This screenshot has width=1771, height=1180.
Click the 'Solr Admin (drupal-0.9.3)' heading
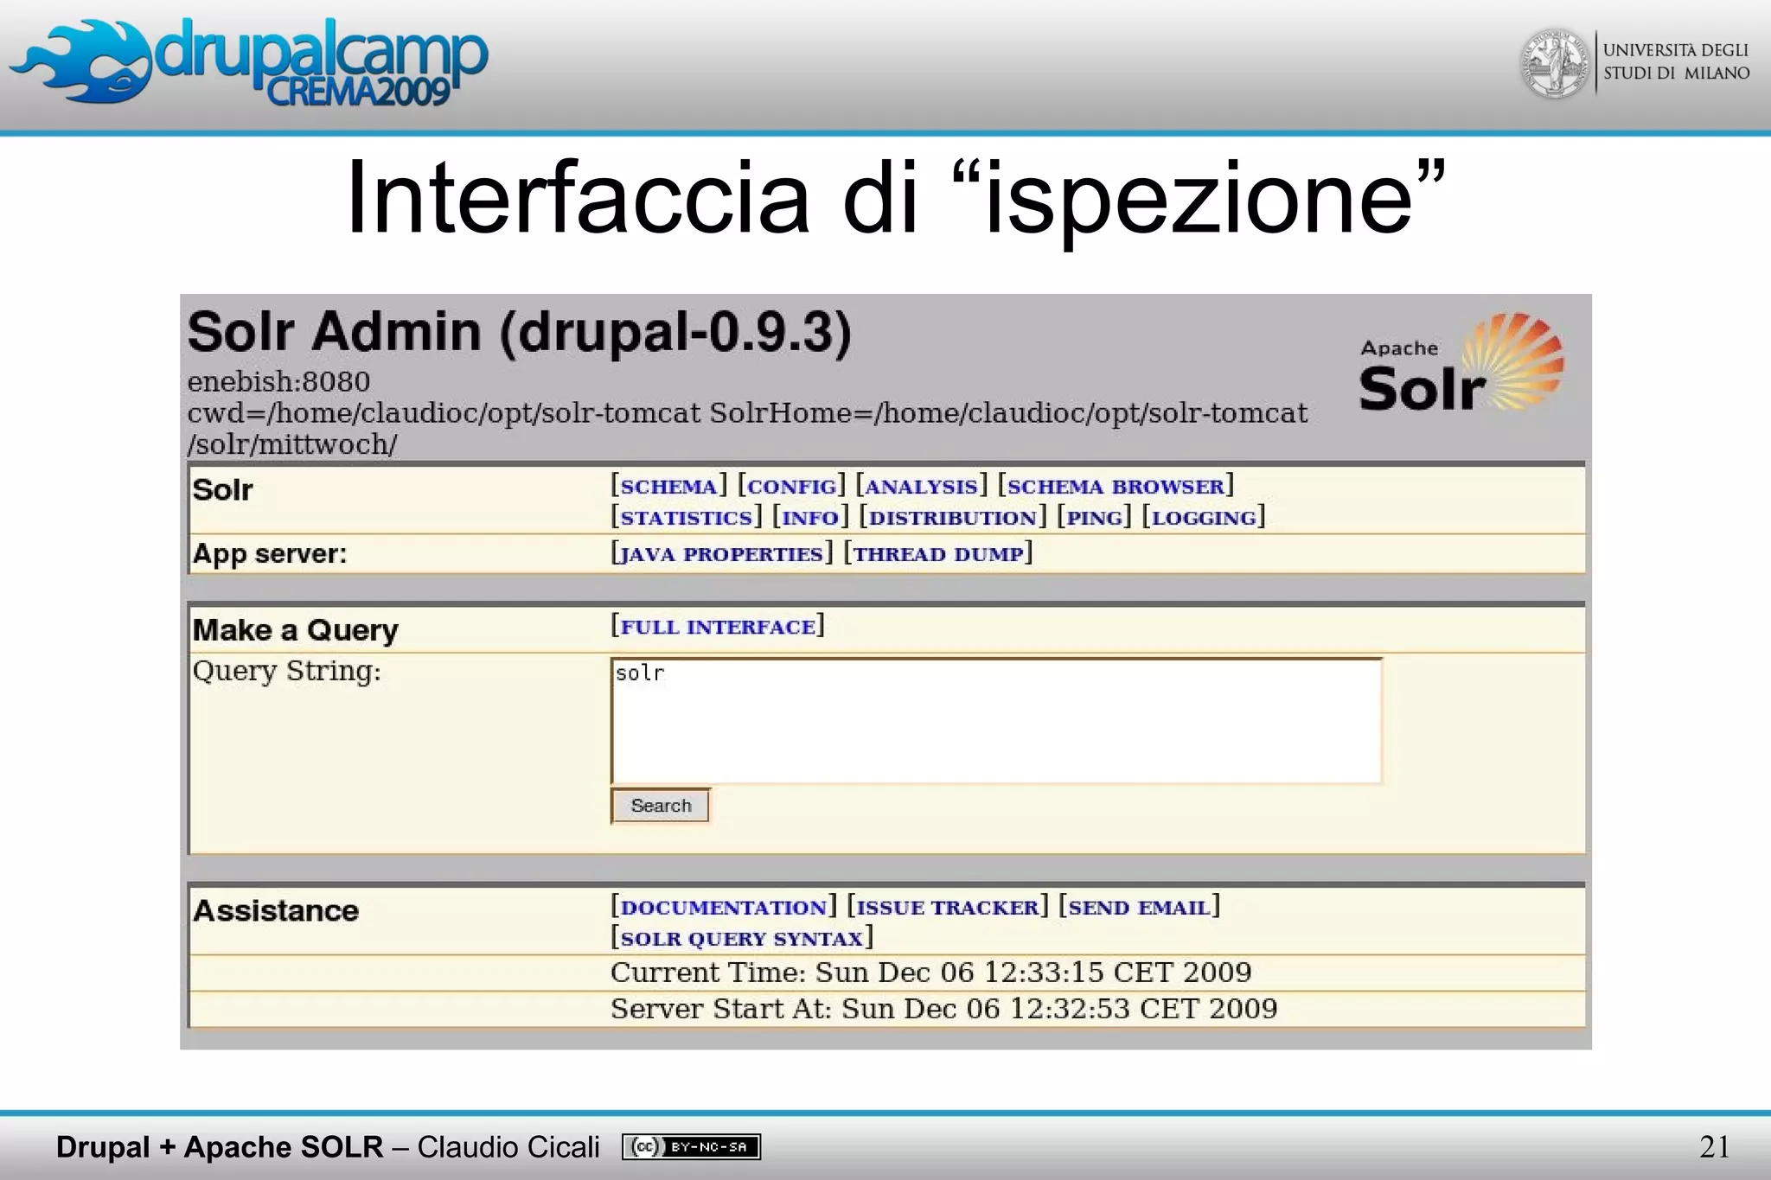tap(520, 332)
